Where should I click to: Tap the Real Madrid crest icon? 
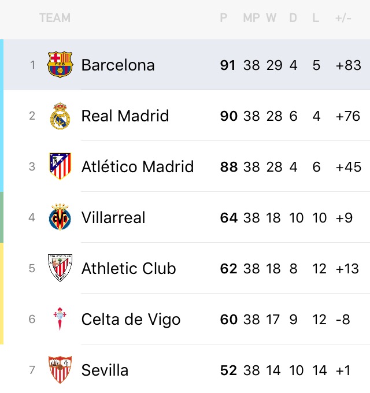tap(60, 116)
